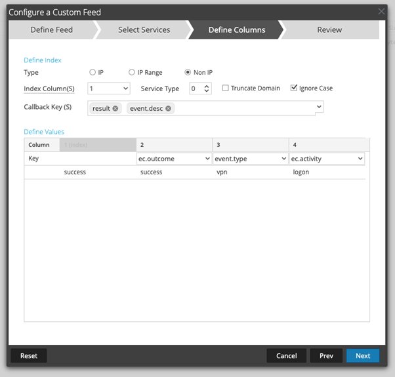Select the IP Range radio button
This screenshot has height=377, width=395.
point(132,72)
